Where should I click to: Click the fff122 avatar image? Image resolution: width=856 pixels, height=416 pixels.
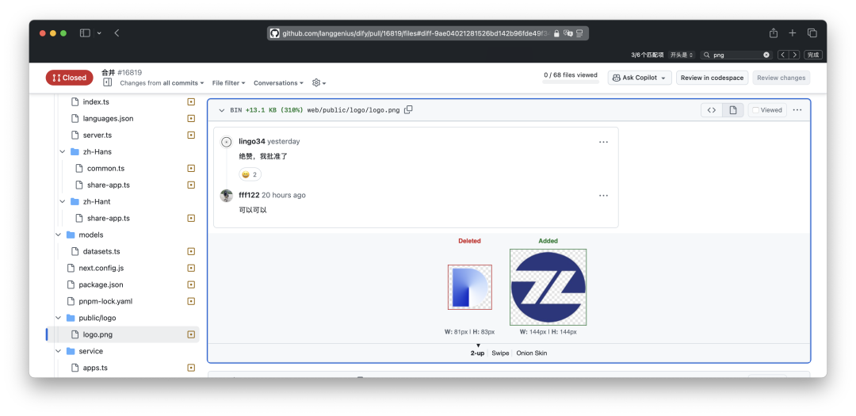point(227,196)
